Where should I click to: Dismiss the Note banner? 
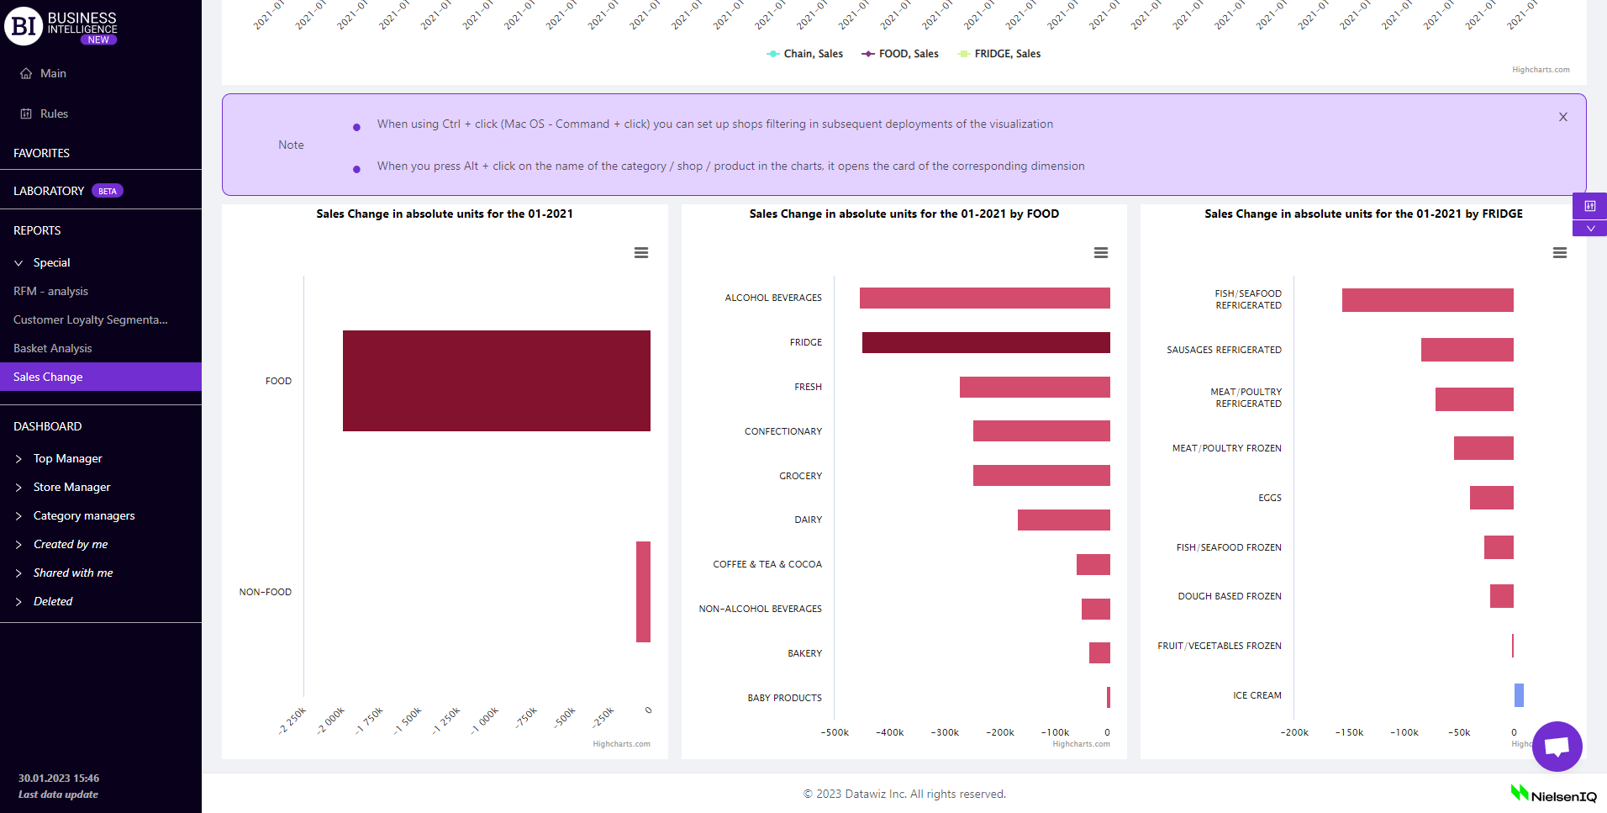[x=1562, y=117]
